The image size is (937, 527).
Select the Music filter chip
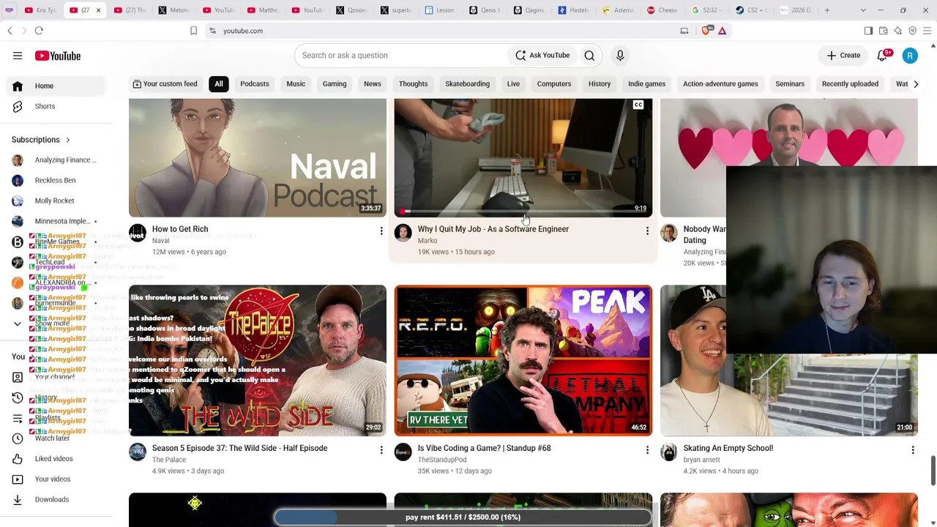coord(296,84)
